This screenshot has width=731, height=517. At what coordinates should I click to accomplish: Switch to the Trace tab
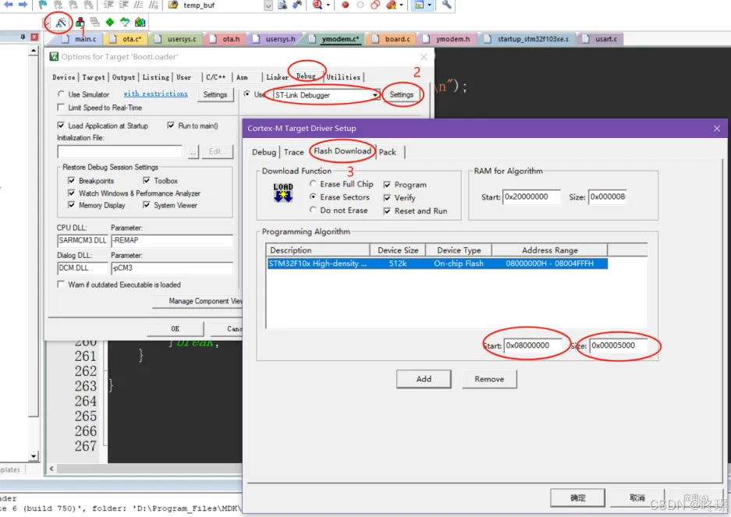(293, 152)
